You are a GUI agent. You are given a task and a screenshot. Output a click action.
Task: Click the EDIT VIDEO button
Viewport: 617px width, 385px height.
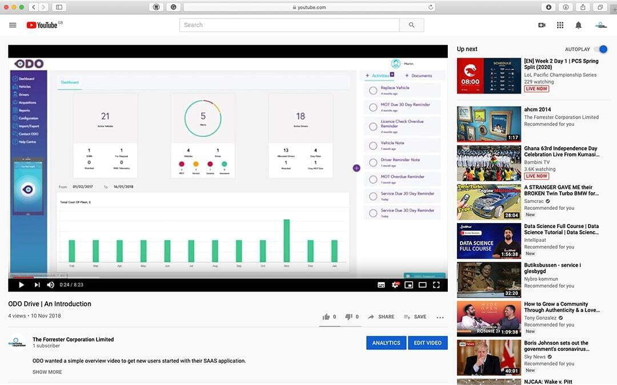(x=427, y=343)
